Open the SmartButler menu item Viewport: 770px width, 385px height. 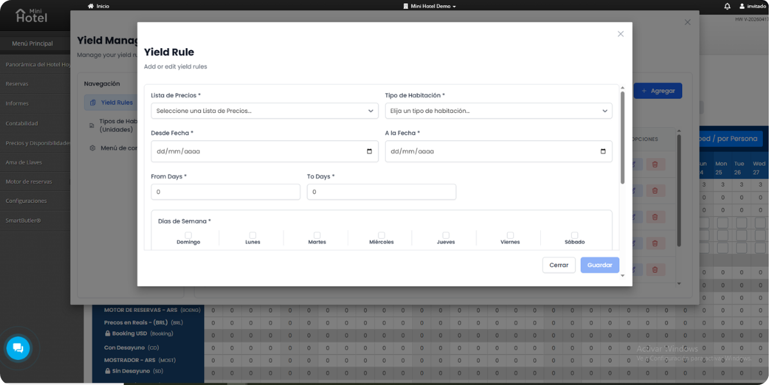(35, 221)
